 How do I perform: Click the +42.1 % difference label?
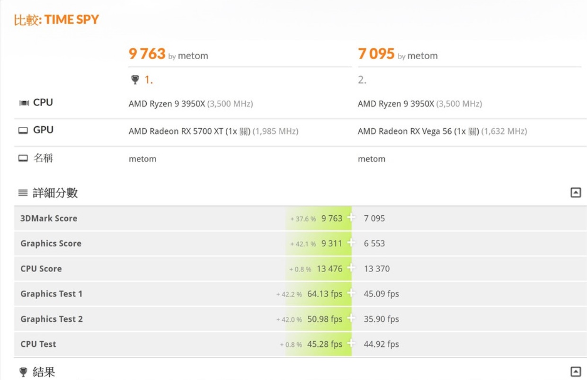(303, 244)
